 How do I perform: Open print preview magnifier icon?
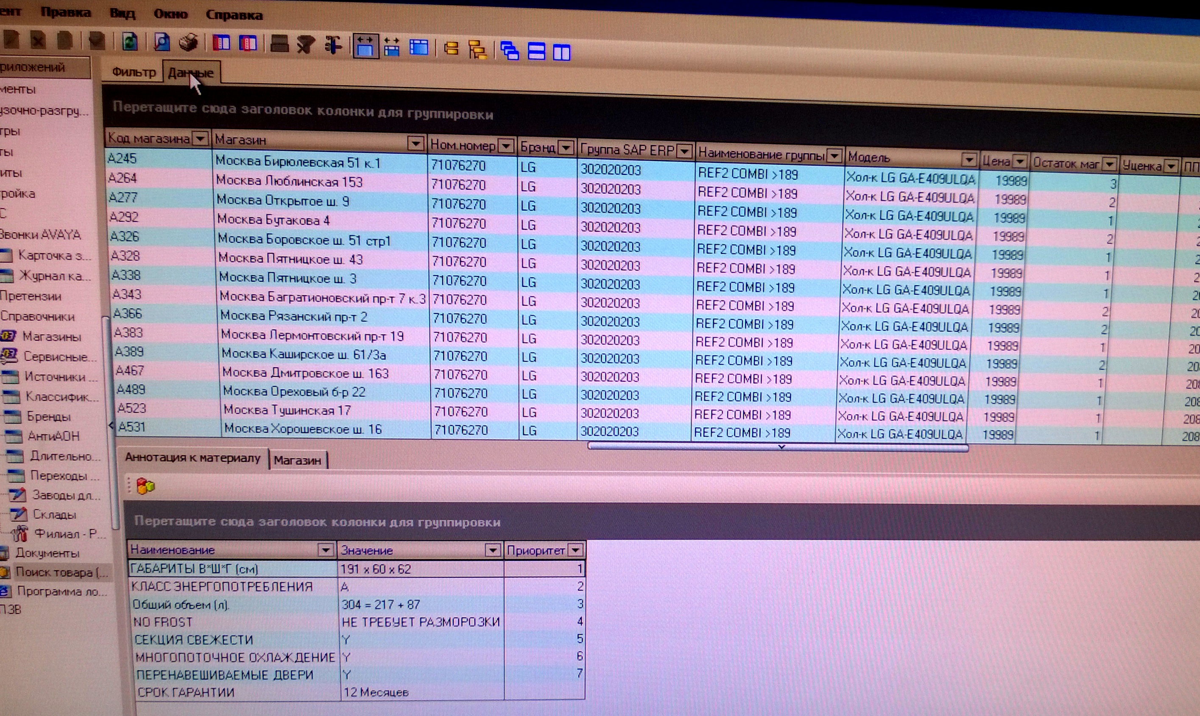162,43
